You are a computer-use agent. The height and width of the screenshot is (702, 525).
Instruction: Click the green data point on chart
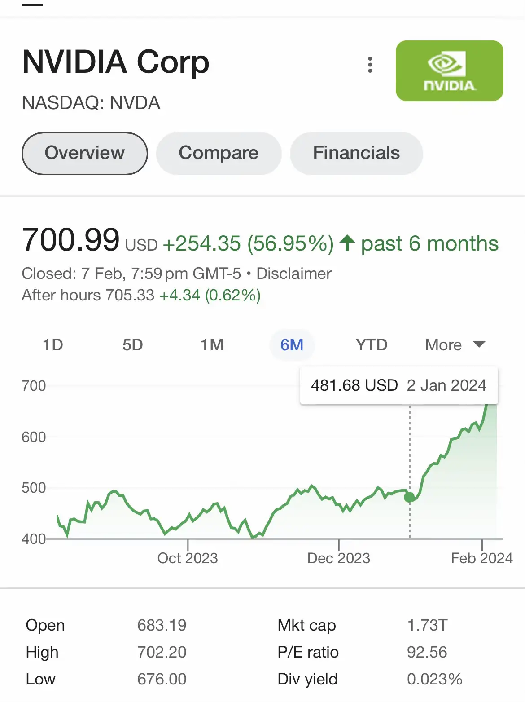tap(409, 497)
